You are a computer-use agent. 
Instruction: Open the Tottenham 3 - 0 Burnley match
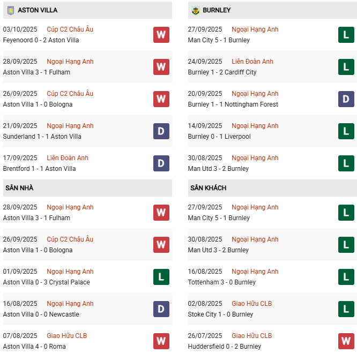222,282
